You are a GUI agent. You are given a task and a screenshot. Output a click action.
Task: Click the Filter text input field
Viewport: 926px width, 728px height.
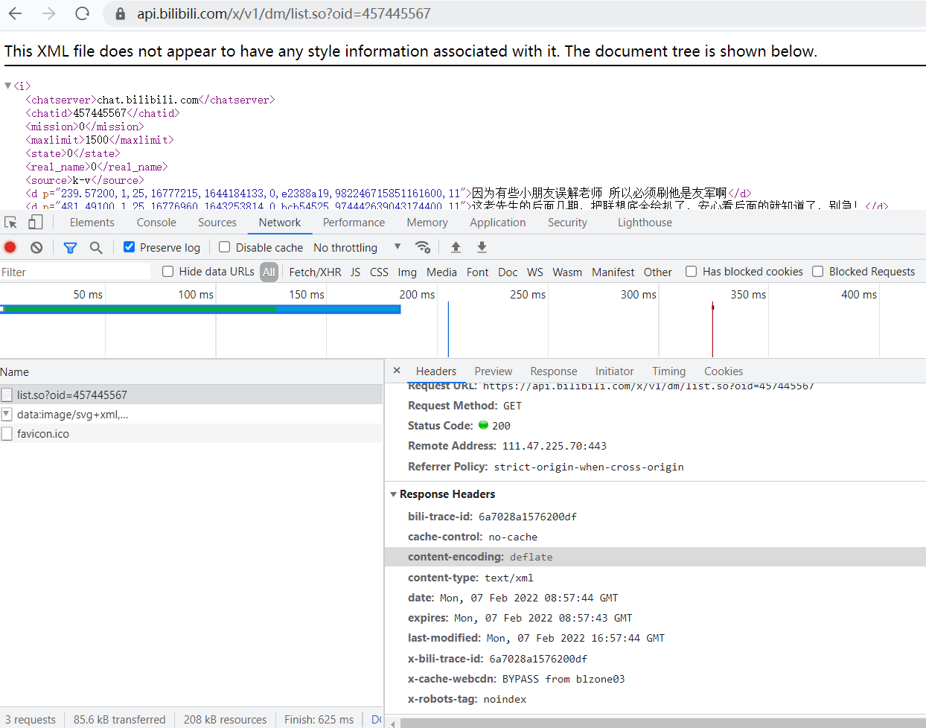click(74, 272)
